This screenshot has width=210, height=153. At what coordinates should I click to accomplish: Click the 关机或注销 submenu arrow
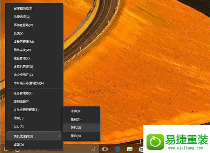60,136
